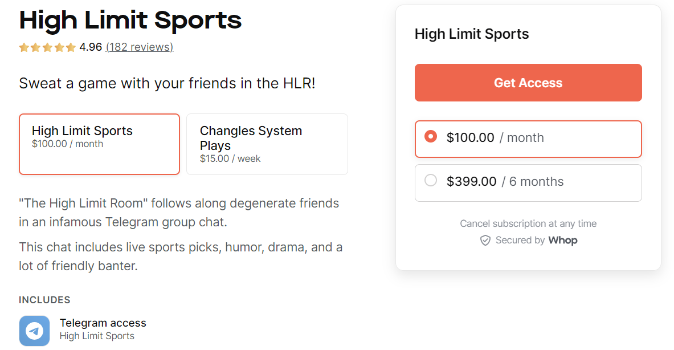Select the Changles System Plays plan card
Image resolution: width=674 pixels, height=350 pixels.
[267, 144]
